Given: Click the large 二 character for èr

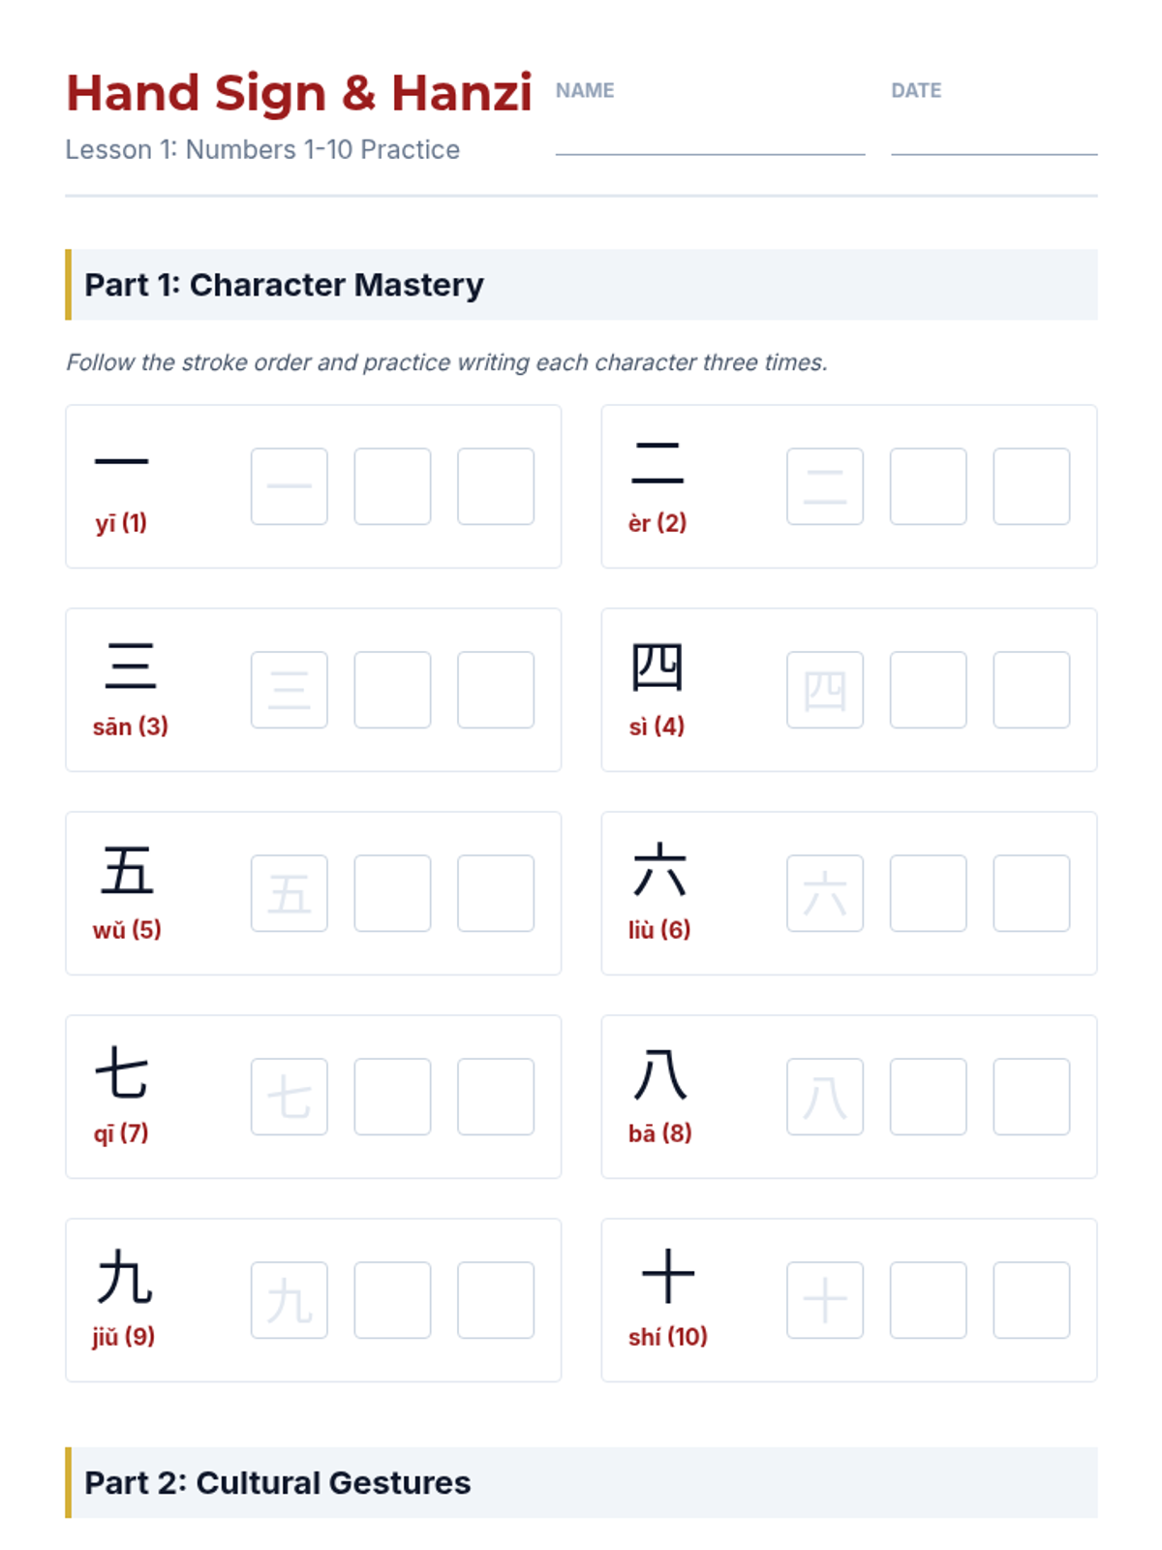Looking at the screenshot, I should click(x=657, y=462).
